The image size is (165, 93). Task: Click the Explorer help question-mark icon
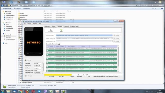162,8
